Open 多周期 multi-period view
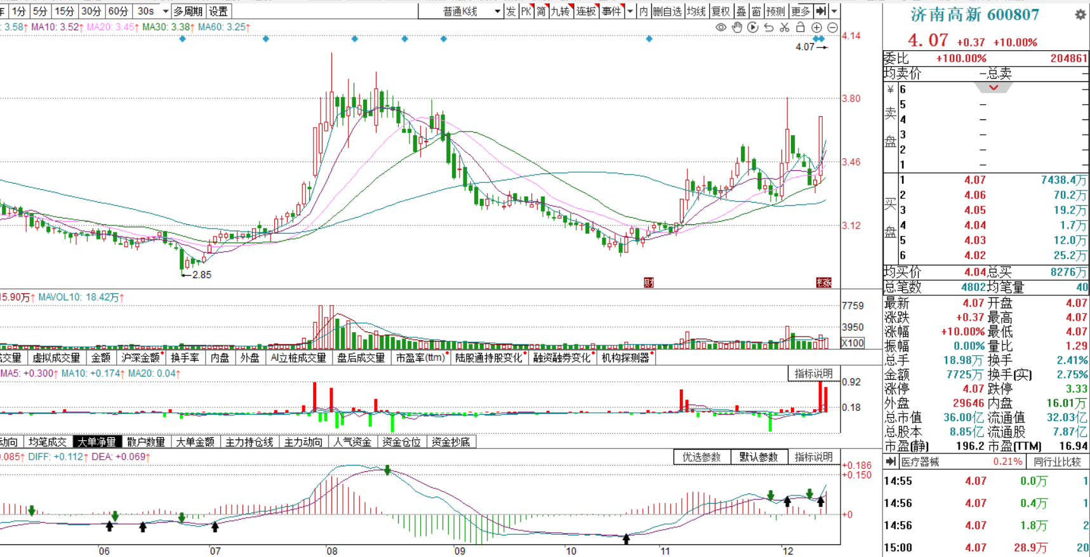The width and height of the screenshot is (1090, 557). tap(188, 11)
